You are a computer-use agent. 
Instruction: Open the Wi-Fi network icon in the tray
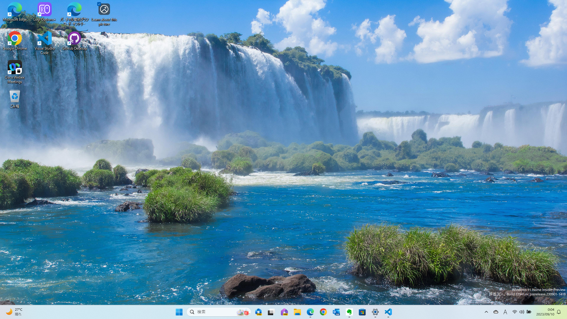[514, 312]
